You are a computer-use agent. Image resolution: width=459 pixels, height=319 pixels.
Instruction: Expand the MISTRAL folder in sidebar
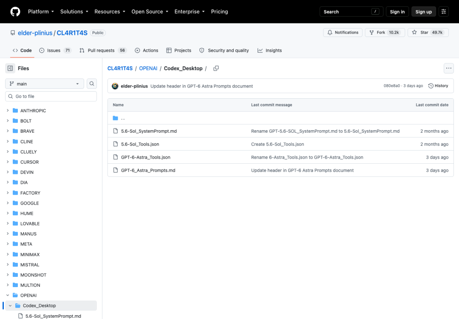(x=8, y=265)
